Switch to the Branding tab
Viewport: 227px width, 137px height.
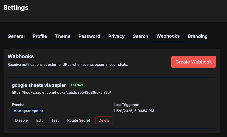click(198, 36)
